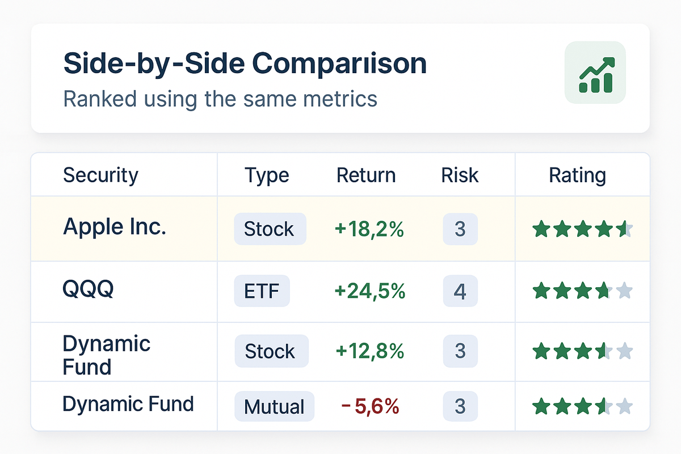Screen dimensions: 681x454
Task: Click the Type column header
Action: pyautogui.click(x=267, y=175)
